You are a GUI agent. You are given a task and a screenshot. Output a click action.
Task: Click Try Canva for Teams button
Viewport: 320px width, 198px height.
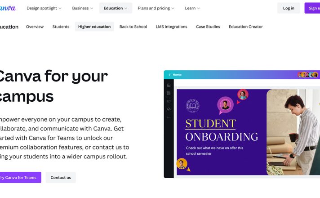pyautogui.click(x=20, y=177)
